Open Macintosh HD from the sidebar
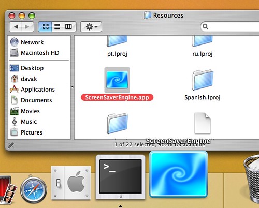Screen dimensions: 259x208 (35, 53)
